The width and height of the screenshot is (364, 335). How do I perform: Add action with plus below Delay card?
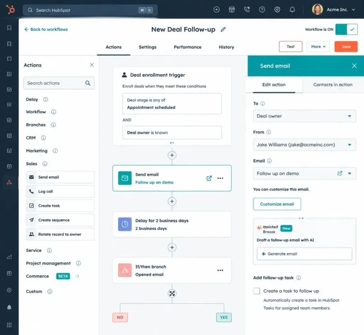pos(172,247)
